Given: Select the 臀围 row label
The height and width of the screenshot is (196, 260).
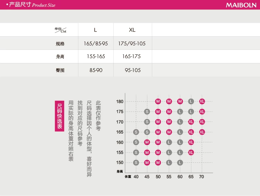Looking at the screenshot, I should (x=60, y=70).
